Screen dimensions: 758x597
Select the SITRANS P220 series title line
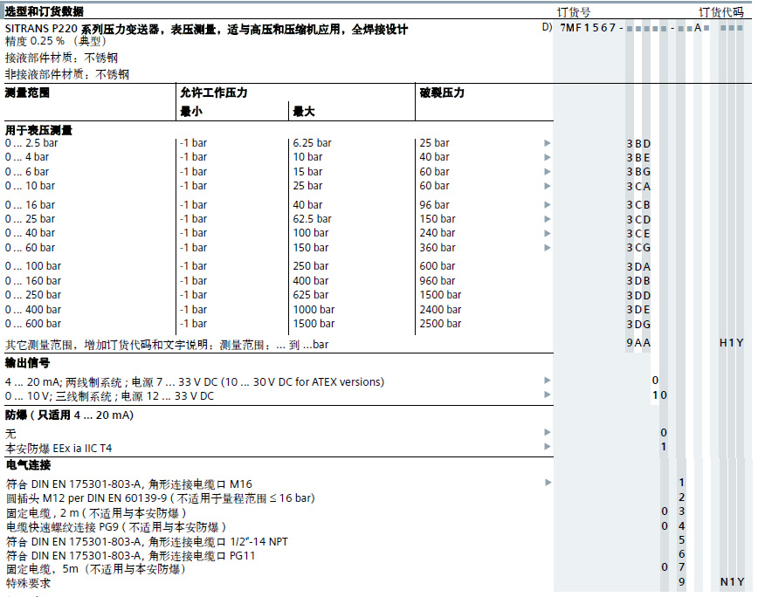point(206,30)
